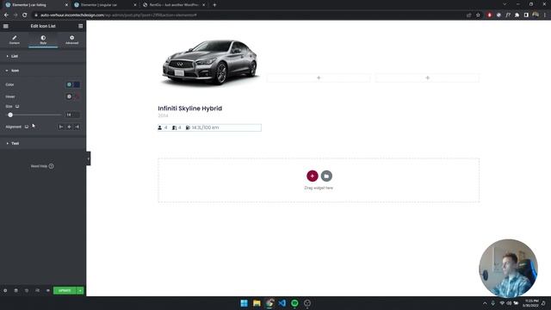Open Elementor page settings gear
The width and height of the screenshot is (551, 310).
click(x=5, y=291)
